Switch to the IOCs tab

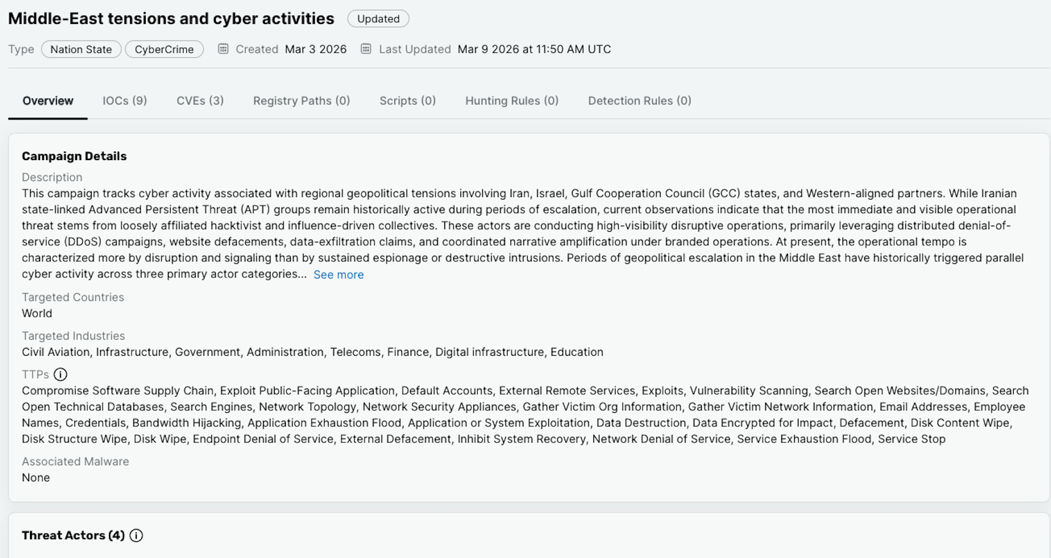(x=124, y=101)
